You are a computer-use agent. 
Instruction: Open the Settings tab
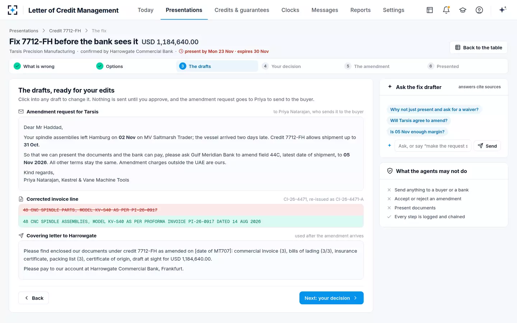[x=393, y=10]
